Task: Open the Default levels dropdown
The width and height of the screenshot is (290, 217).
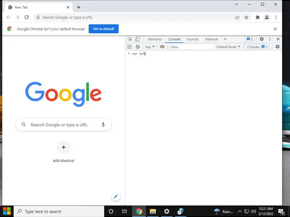Action: pyautogui.click(x=228, y=47)
